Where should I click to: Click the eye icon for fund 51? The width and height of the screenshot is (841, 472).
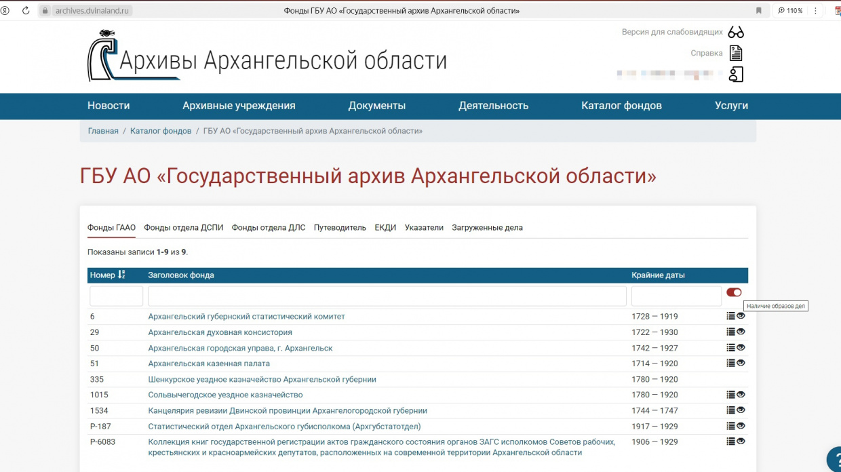(741, 363)
